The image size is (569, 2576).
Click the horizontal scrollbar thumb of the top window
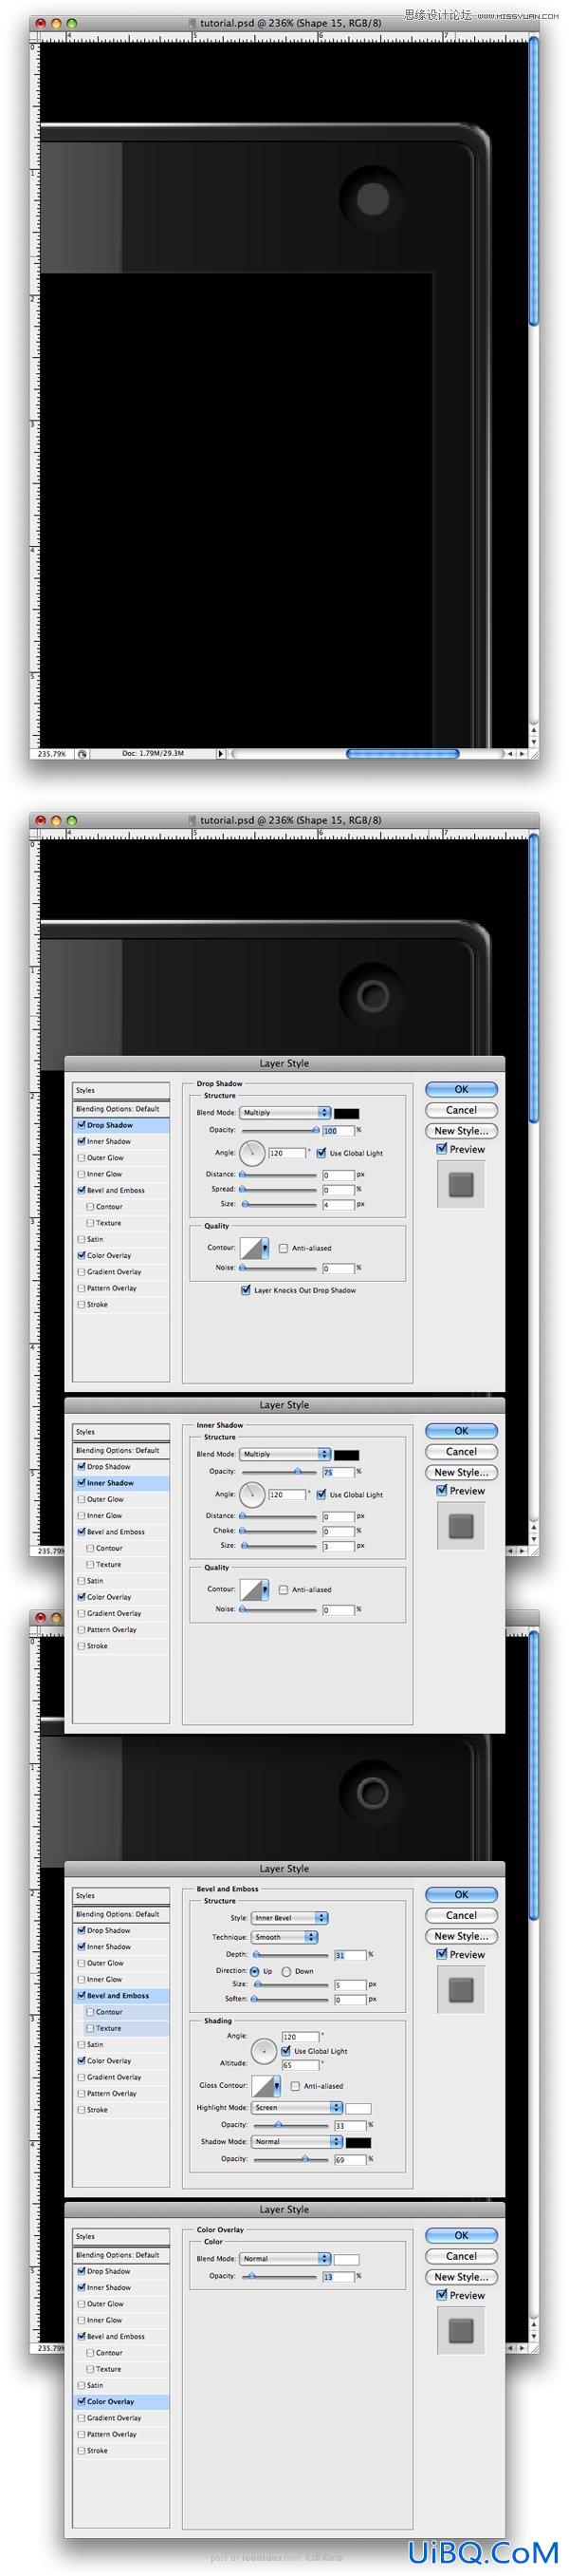[402, 753]
